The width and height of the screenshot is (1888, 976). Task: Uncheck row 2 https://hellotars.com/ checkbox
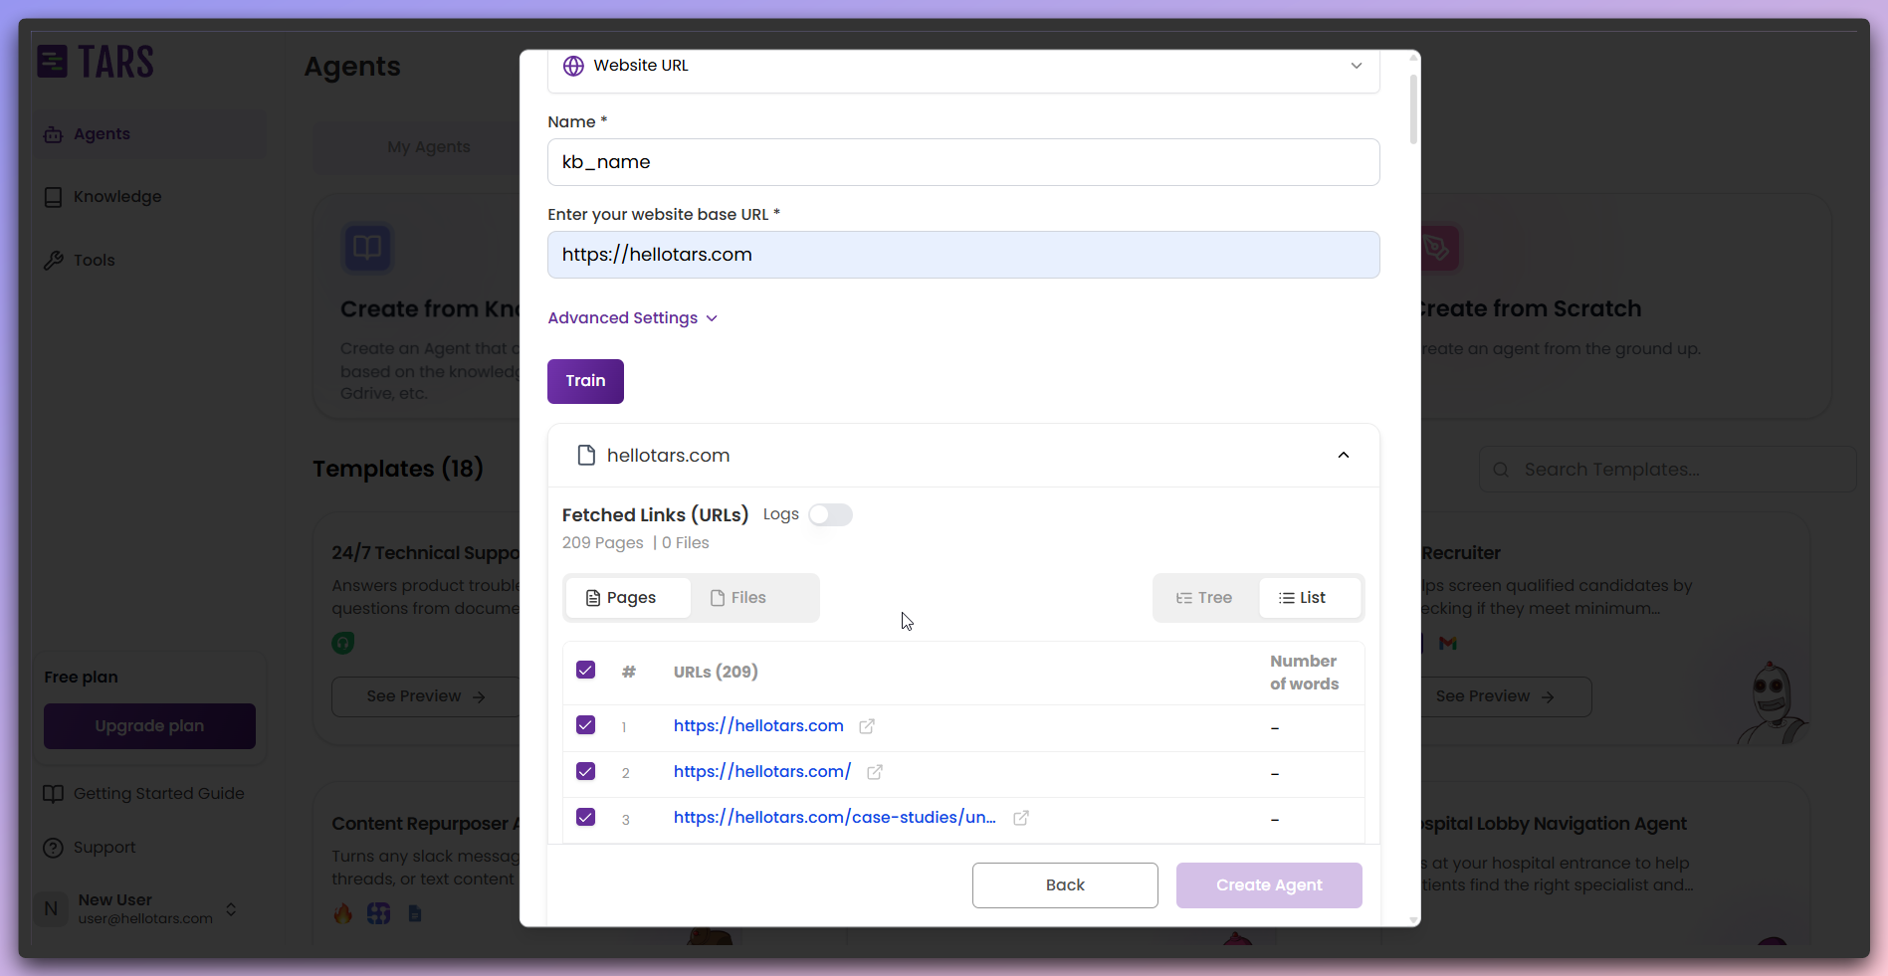(585, 771)
